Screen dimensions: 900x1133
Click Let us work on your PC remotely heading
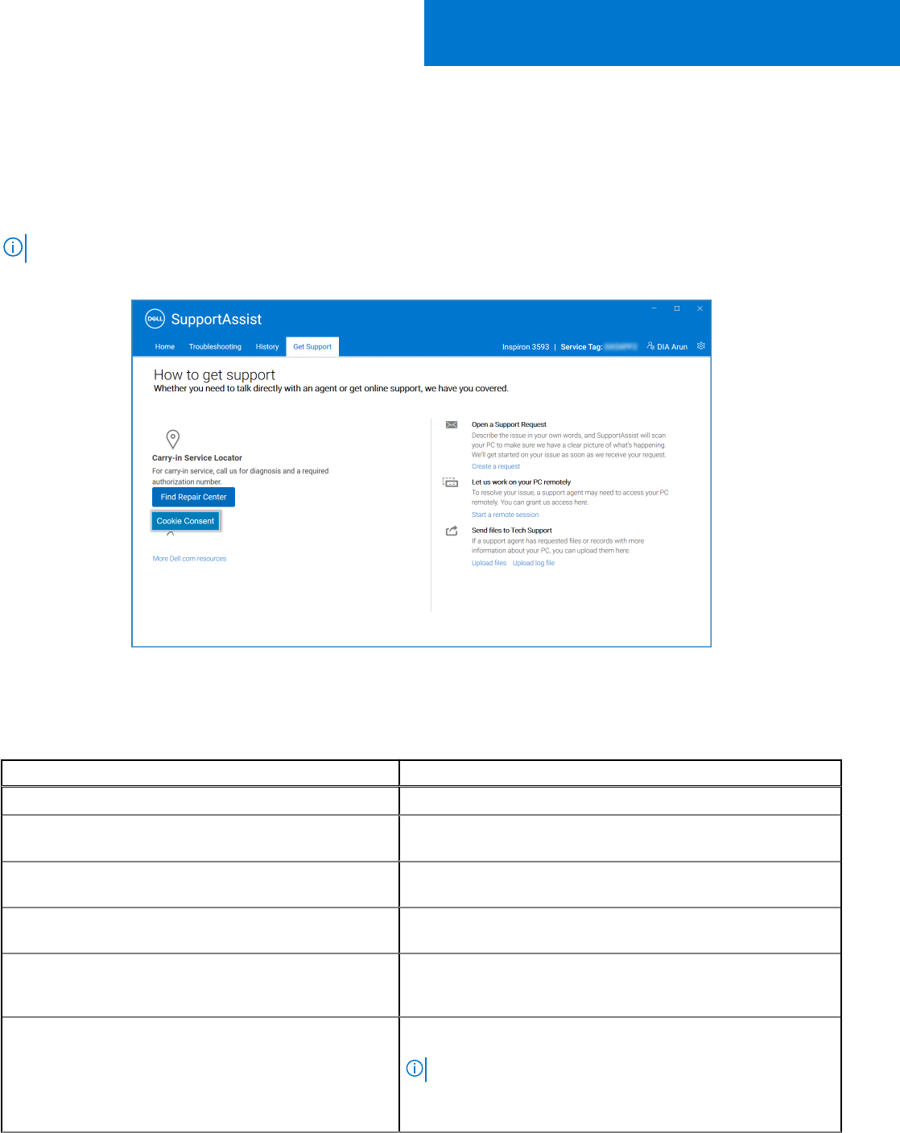[x=521, y=482]
